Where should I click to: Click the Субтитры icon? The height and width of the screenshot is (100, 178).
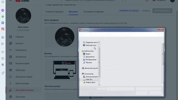click(11, 70)
